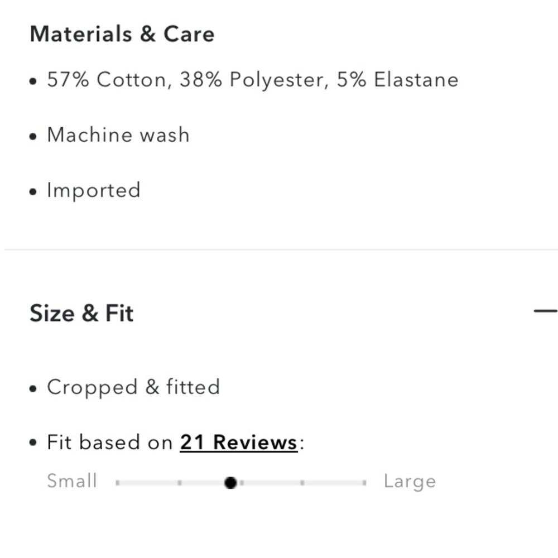Click the rightmost tick near Large

tap(364, 483)
